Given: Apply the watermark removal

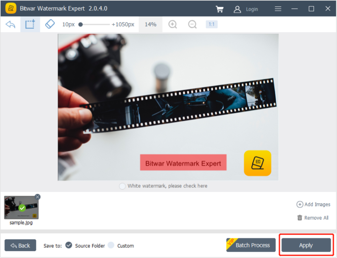Looking at the screenshot, I should pyautogui.click(x=305, y=245).
